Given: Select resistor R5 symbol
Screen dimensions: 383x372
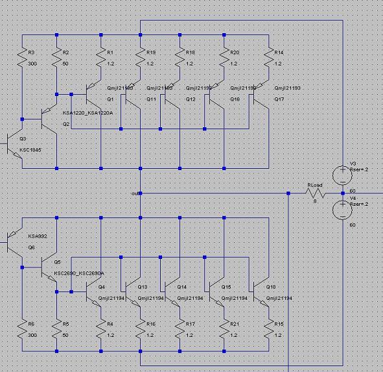Looking at the screenshot, I should click(x=56, y=329).
